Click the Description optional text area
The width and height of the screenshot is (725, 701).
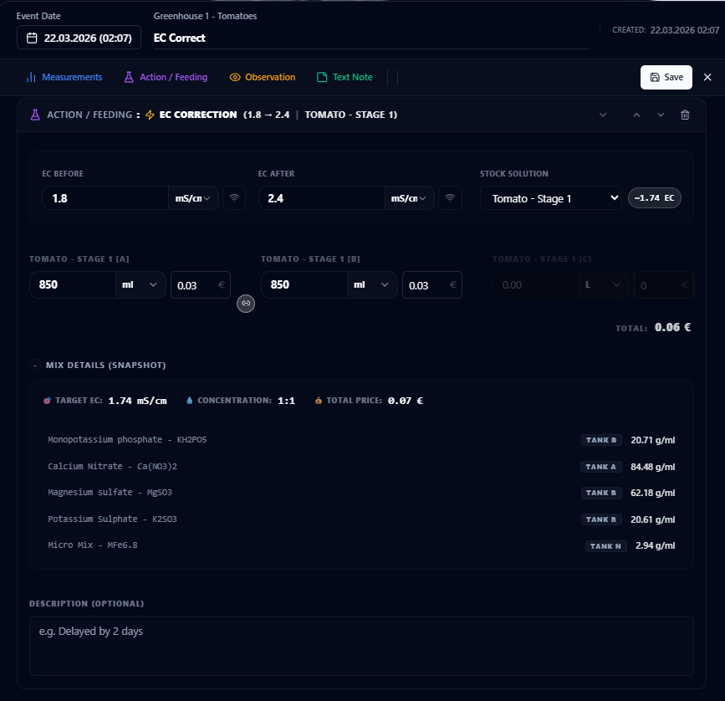(361, 646)
